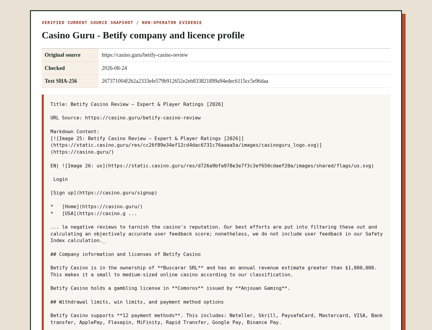Viewport: 432px width, 330px height.
Task: Click the "12 payment methods" paragraph
Action: coord(217,319)
